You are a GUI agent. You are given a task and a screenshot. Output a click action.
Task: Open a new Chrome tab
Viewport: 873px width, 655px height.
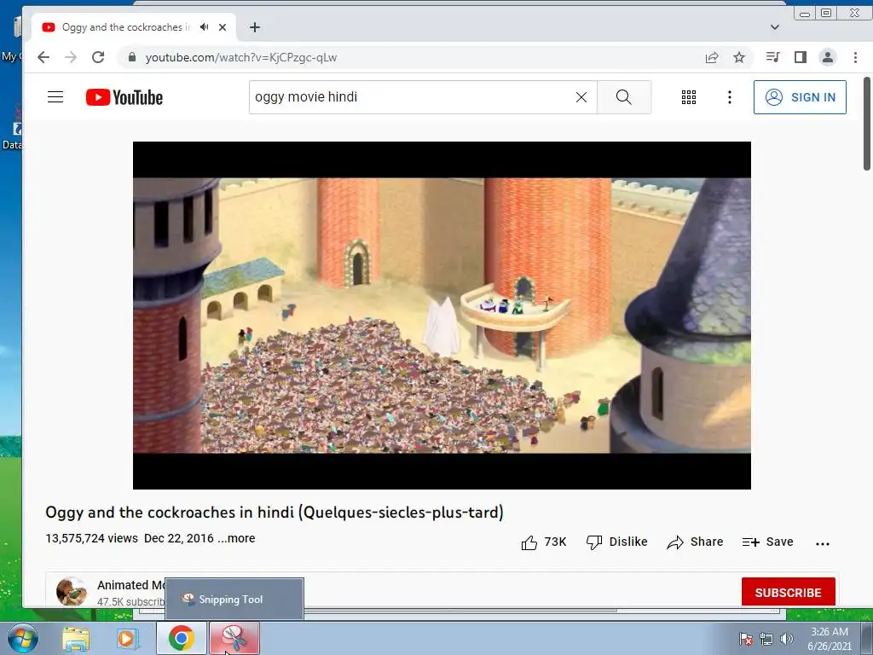point(254,27)
